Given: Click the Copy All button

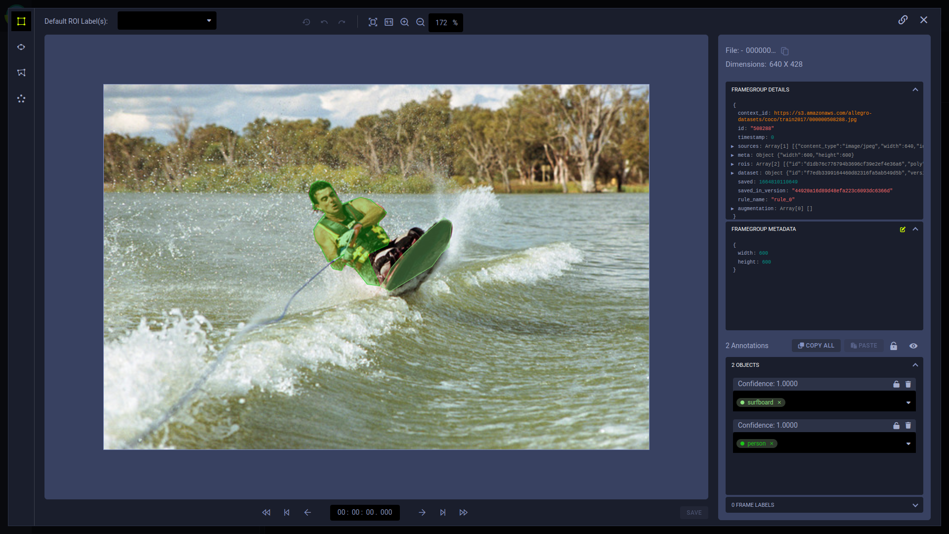Looking at the screenshot, I should tap(816, 346).
